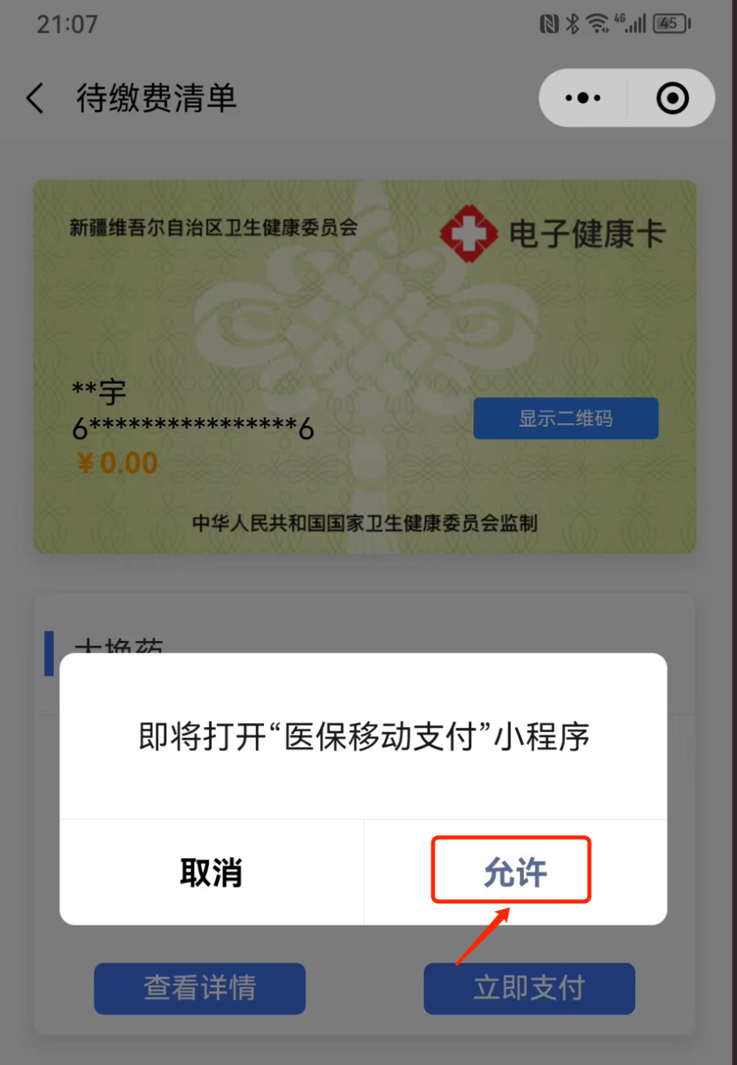Tap the 4G cellular signal icon
The image size is (737, 1065).
pyautogui.click(x=631, y=24)
